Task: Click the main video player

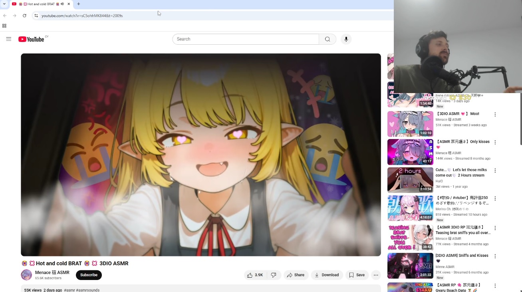Action: coord(201,155)
